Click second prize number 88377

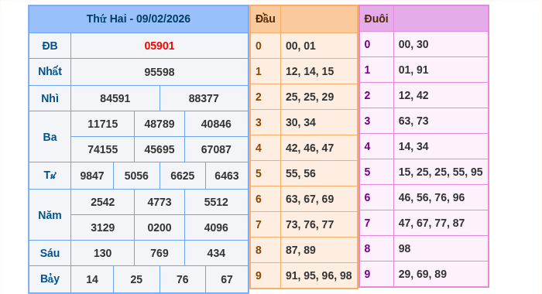click(204, 98)
